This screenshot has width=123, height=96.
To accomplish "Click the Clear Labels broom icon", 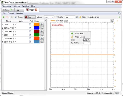I will 72,37.
